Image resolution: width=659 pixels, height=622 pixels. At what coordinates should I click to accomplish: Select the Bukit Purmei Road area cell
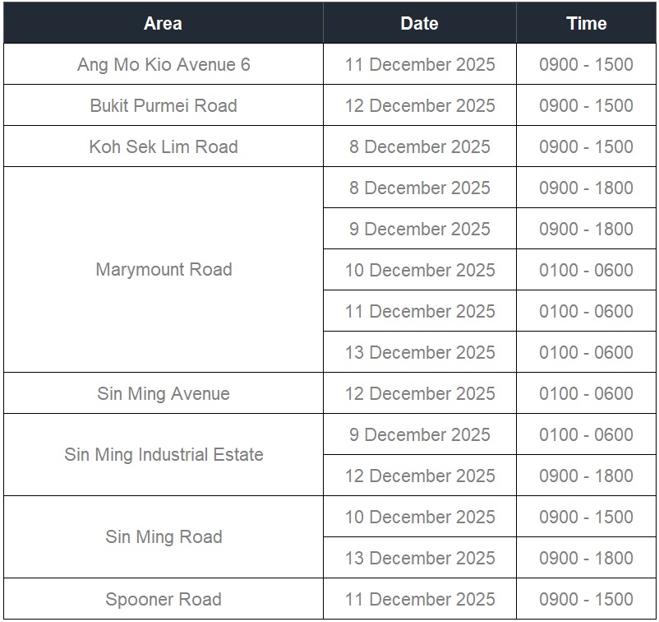164,105
